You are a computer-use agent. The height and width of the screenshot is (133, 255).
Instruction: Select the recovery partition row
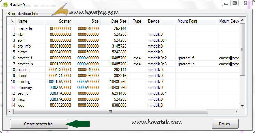click(123, 88)
